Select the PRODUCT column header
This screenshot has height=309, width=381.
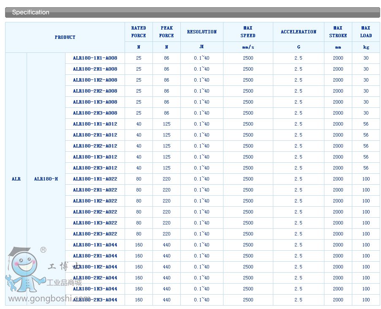pos(65,37)
